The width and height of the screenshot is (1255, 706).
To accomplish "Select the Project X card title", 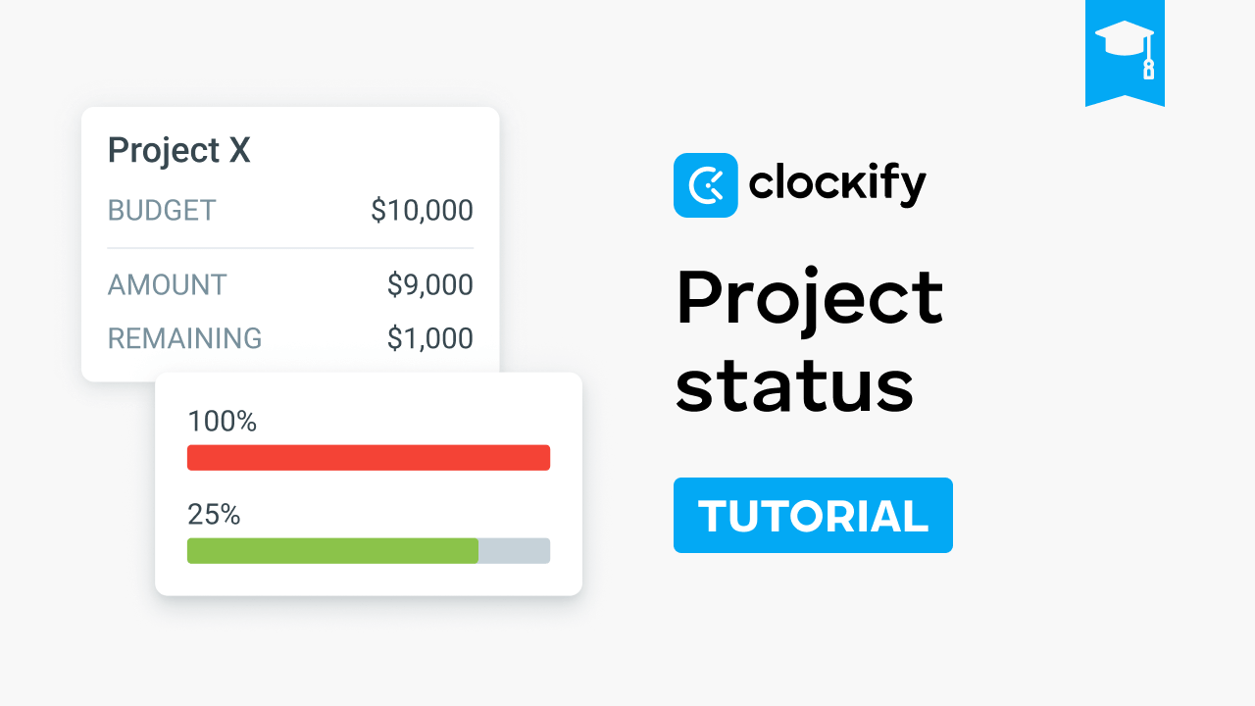I will pos(178,150).
